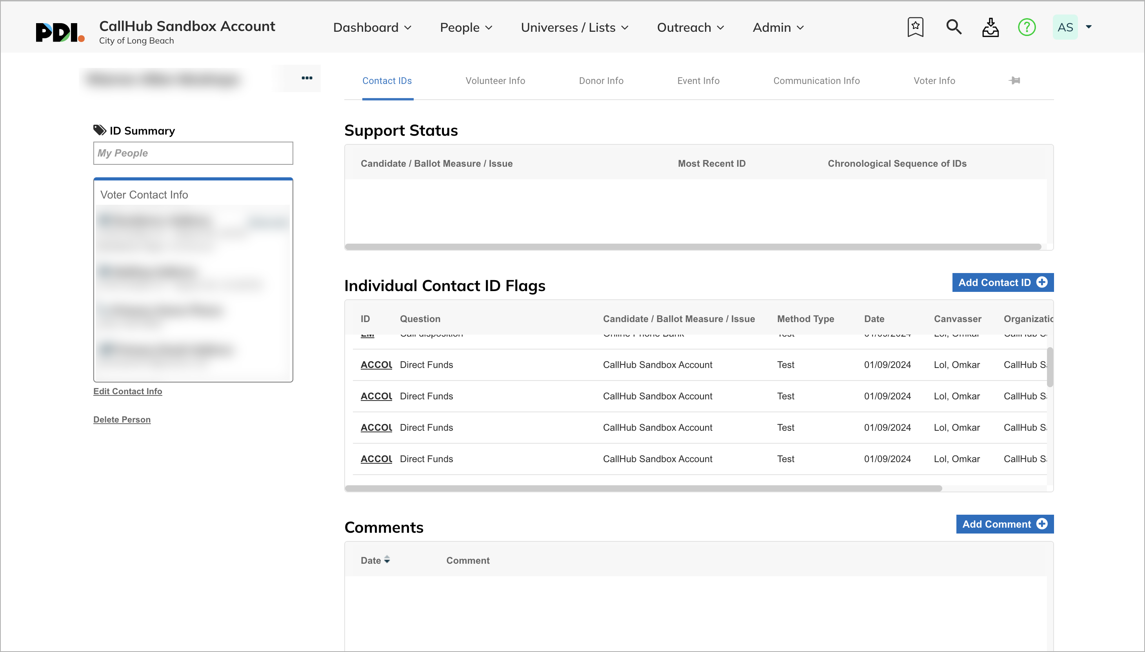The height and width of the screenshot is (652, 1145).
Task: Open the last ACCOL ID link
Action: [376, 459]
